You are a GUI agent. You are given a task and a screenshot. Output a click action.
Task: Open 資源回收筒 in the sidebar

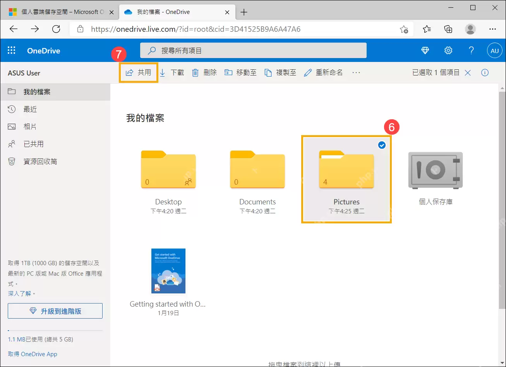[55, 161]
